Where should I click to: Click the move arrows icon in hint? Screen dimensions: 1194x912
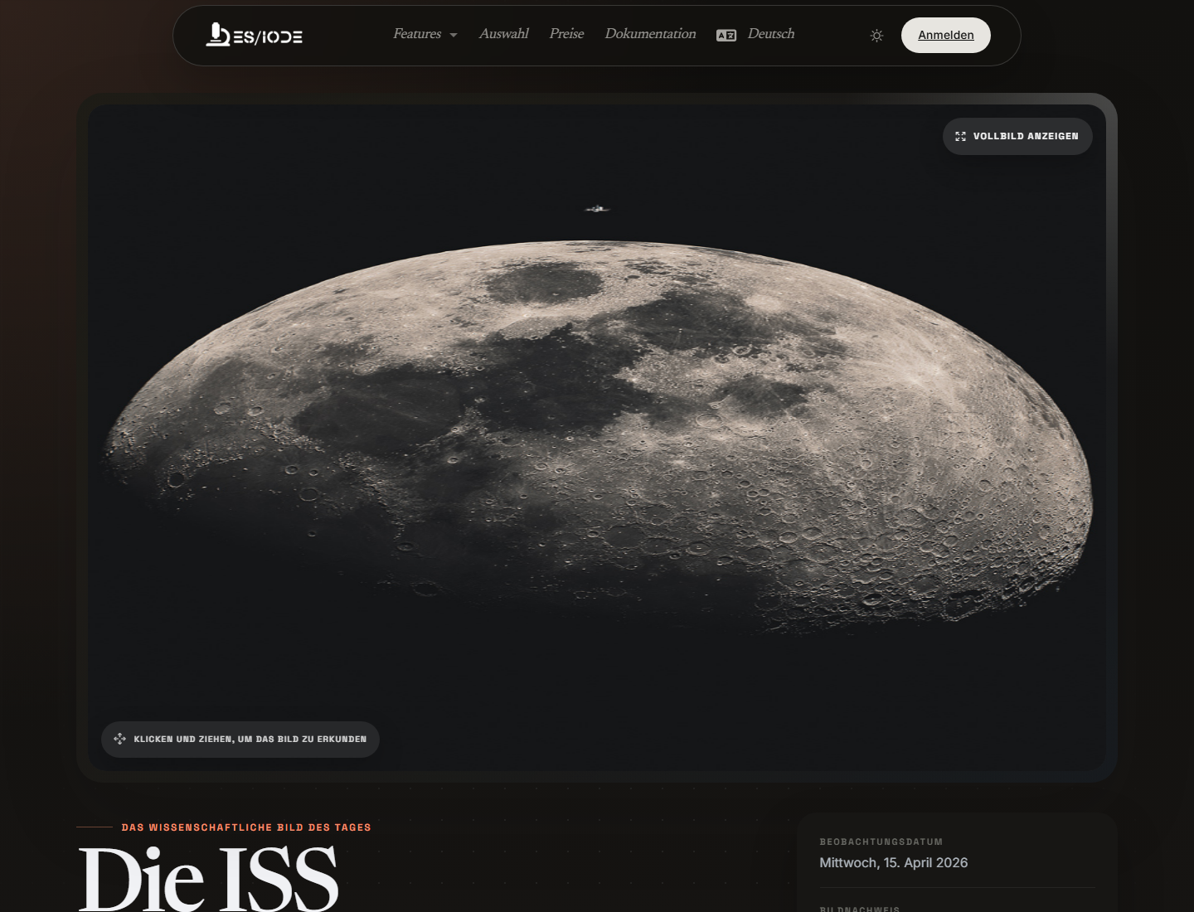[x=119, y=739]
